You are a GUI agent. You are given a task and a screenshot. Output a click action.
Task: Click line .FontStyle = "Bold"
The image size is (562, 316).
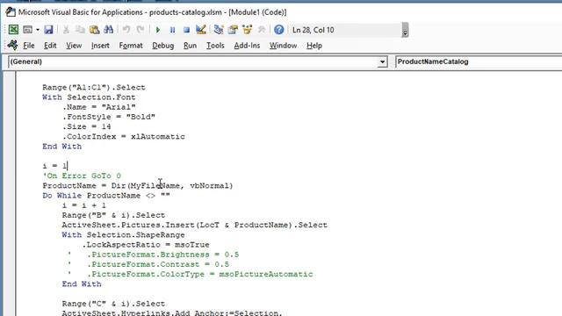point(109,117)
